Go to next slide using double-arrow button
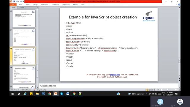Image resolution: width=190 pixels, height=107 pixels. (179, 80)
